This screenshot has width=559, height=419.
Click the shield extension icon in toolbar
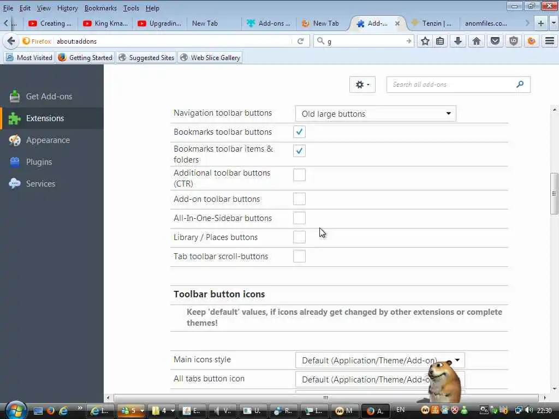pyautogui.click(x=513, y=41)
